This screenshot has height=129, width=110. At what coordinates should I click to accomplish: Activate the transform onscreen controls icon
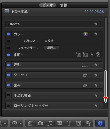[85, 65]
